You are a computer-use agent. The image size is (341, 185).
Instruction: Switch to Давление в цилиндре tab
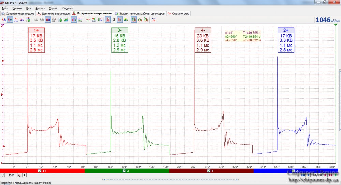[x=53, y=14]
